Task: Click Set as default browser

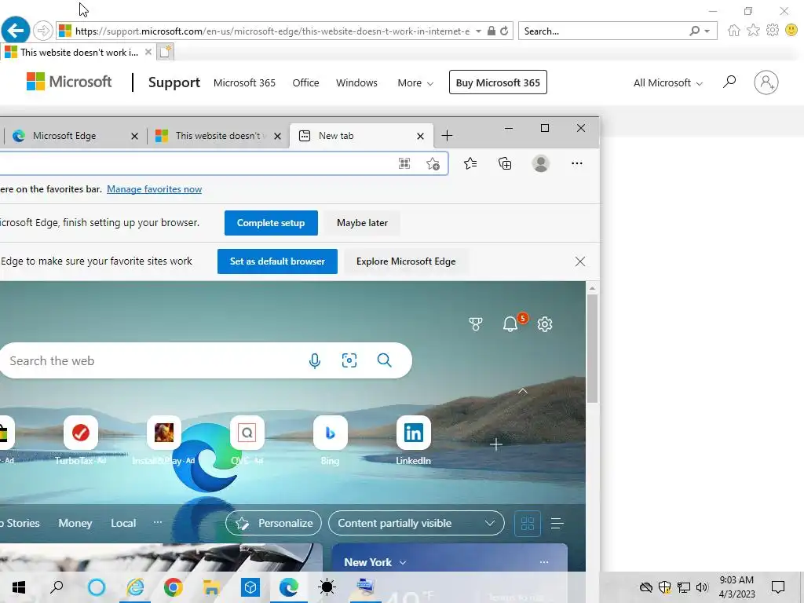Action: tap(277, 261)
